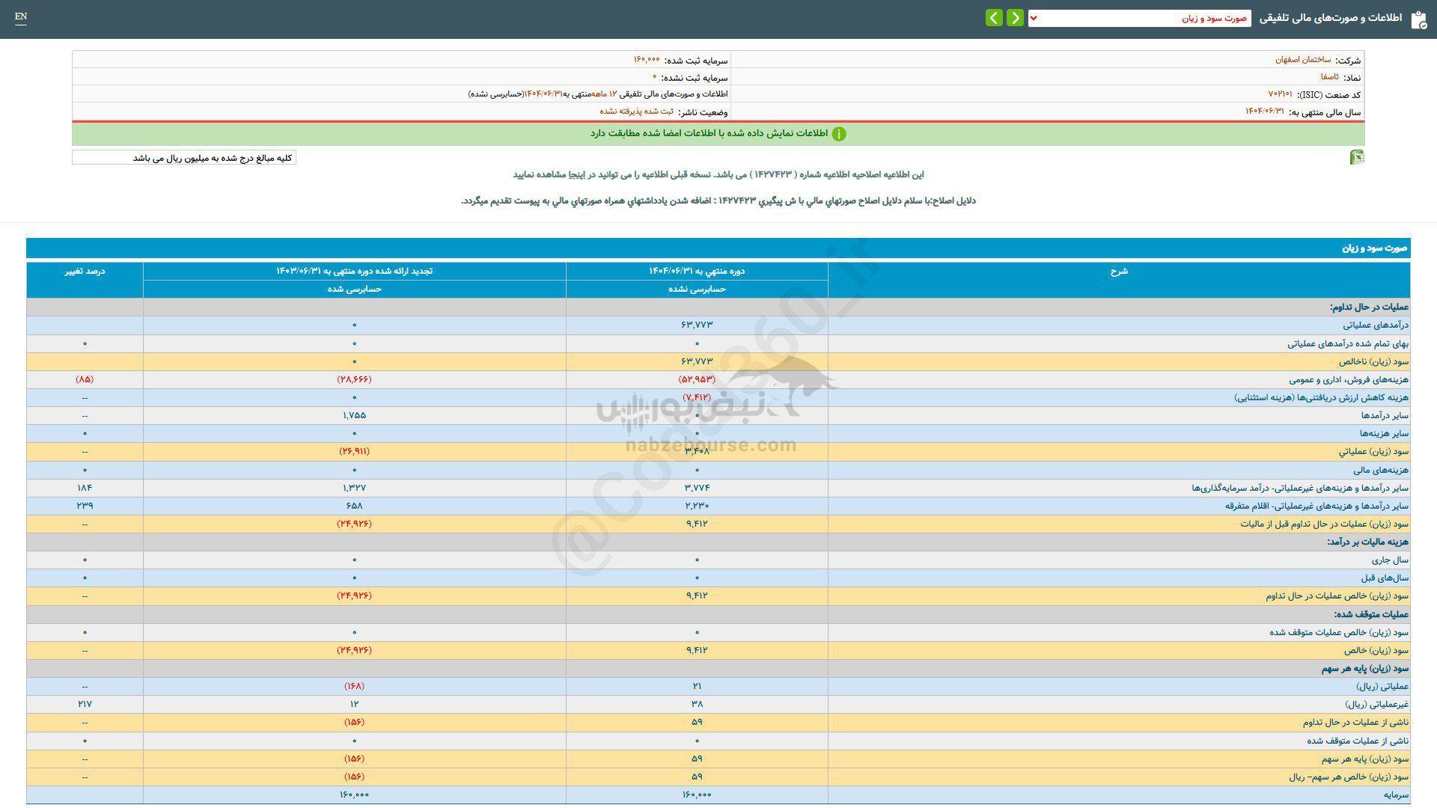Click the Excel export icon
Viewport: 1437px width, 808px height.
click(1358, 157)
